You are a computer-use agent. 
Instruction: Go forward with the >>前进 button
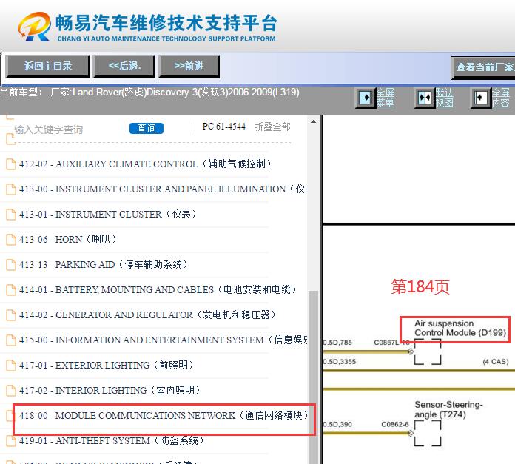[x=189, y=67]
